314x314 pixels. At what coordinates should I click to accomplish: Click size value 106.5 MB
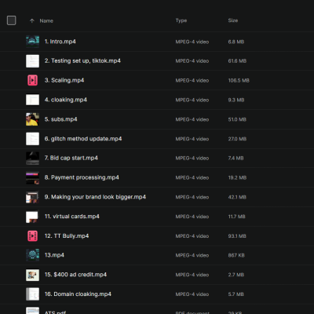tap(239, 81)
